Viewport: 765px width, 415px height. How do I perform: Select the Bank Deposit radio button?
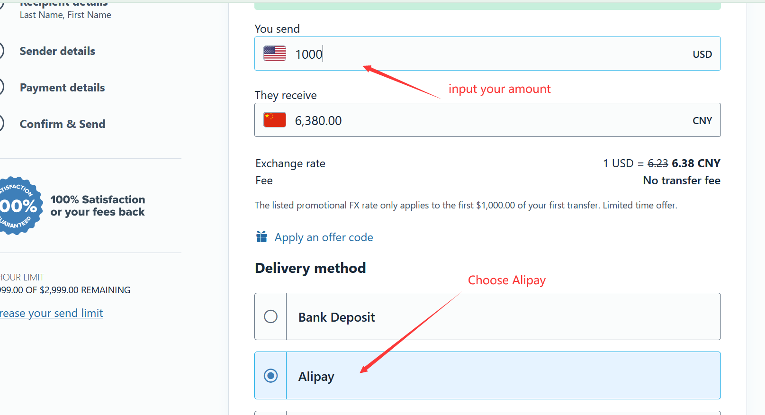click(270, 316)
